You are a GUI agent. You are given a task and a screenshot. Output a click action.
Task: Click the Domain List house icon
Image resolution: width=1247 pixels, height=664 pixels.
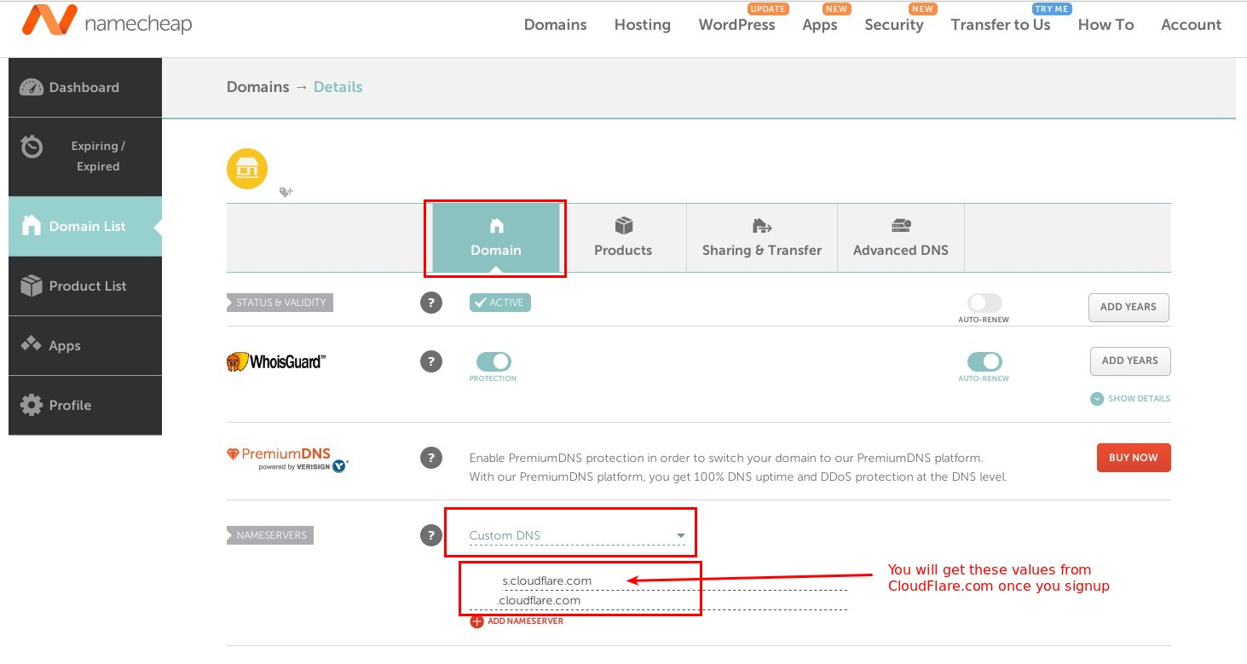(32, 225)
